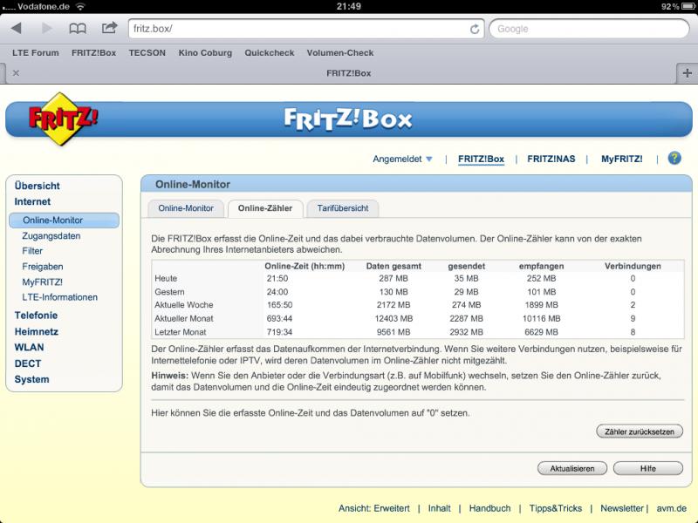The image size is (698, 523).
Task: Click the Hilfe button
Action: click(647, 468)
